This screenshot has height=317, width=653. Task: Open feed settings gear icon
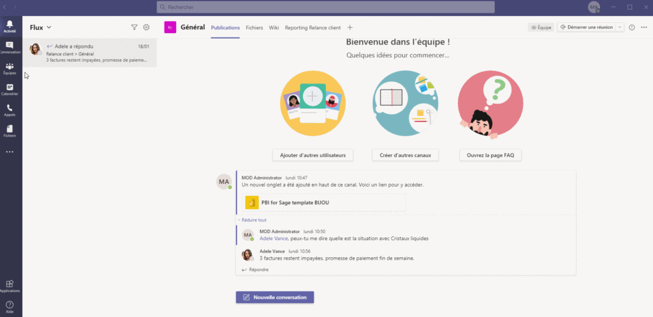pos(146,27)
